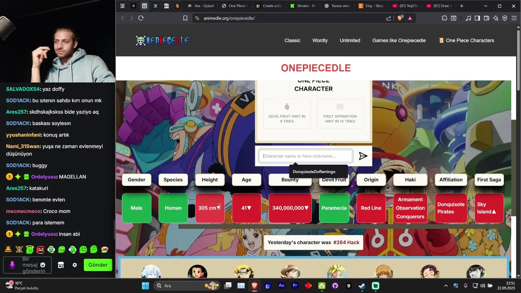Open the Classic mode link

click(292, 40)
